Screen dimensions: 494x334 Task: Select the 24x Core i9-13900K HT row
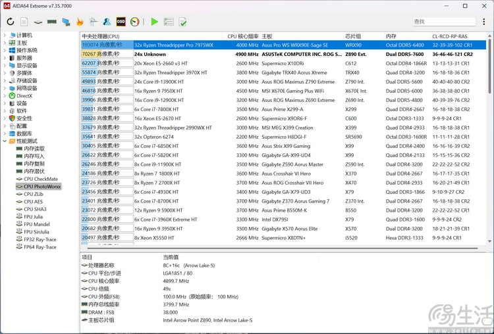pos(283,82)
